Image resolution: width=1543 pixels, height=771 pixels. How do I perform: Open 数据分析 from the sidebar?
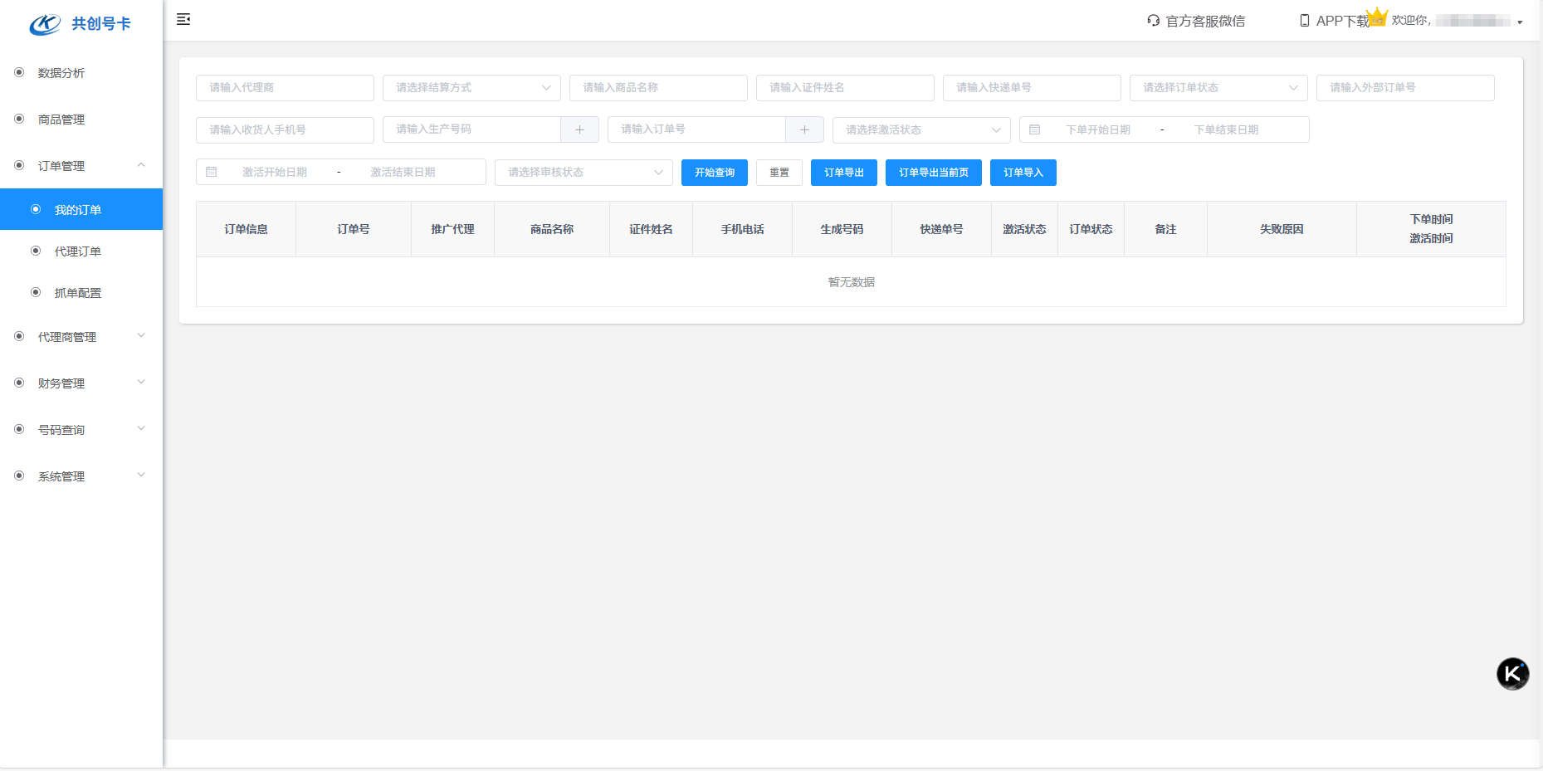[61, 73]
